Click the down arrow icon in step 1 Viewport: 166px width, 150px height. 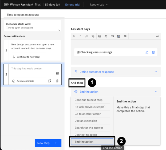pos(14,57)
